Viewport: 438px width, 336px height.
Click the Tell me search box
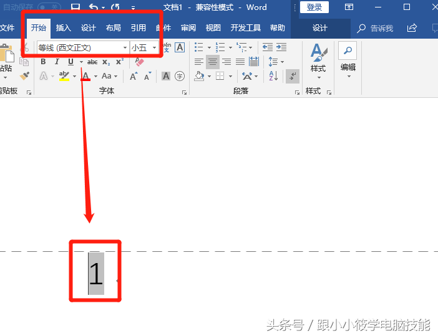click(375, 28)
